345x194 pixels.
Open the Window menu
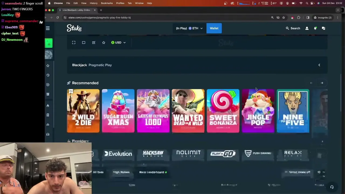139,3
